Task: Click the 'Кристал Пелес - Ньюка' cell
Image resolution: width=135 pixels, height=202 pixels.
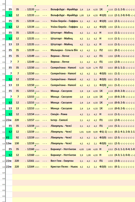Action: [64, 167]
